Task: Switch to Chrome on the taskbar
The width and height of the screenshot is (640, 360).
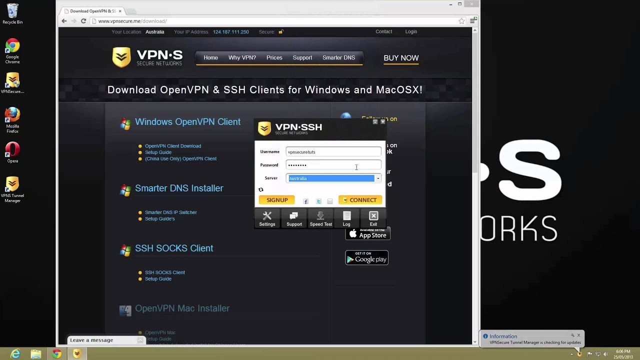Action: [56, 354]
